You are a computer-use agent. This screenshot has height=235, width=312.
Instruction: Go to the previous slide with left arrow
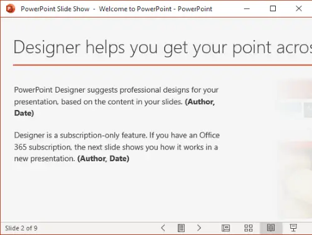pyautogui.click(x=163, y=228)
